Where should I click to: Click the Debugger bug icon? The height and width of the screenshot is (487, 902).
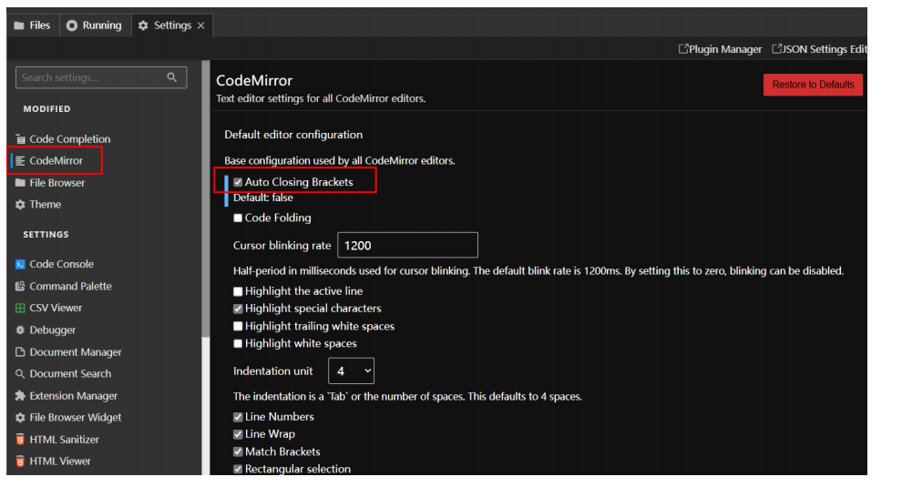[x=20, y=330]
